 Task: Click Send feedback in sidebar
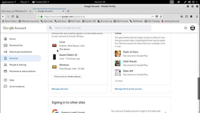pos(17,87)
